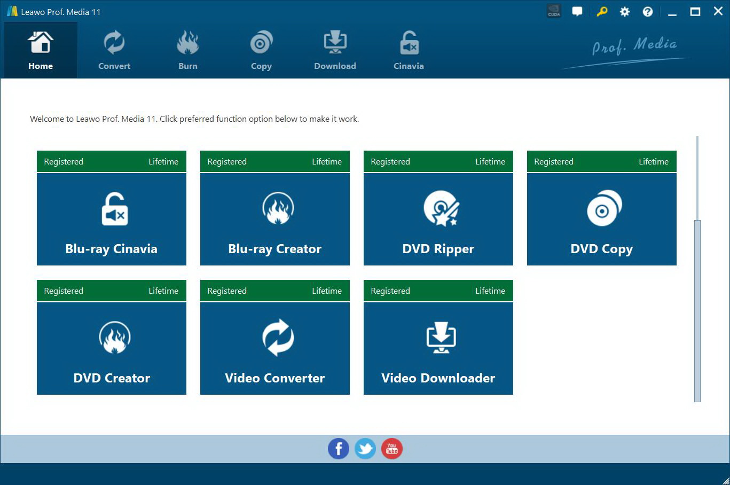Open the settings gear icon
This screenshot has width=730, height=485.
point(624,11)
